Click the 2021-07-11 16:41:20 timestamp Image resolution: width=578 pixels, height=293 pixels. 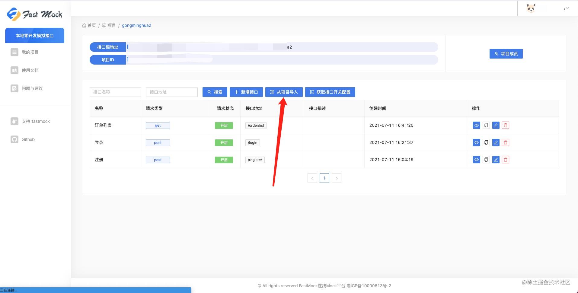click(x=391, y=125)
